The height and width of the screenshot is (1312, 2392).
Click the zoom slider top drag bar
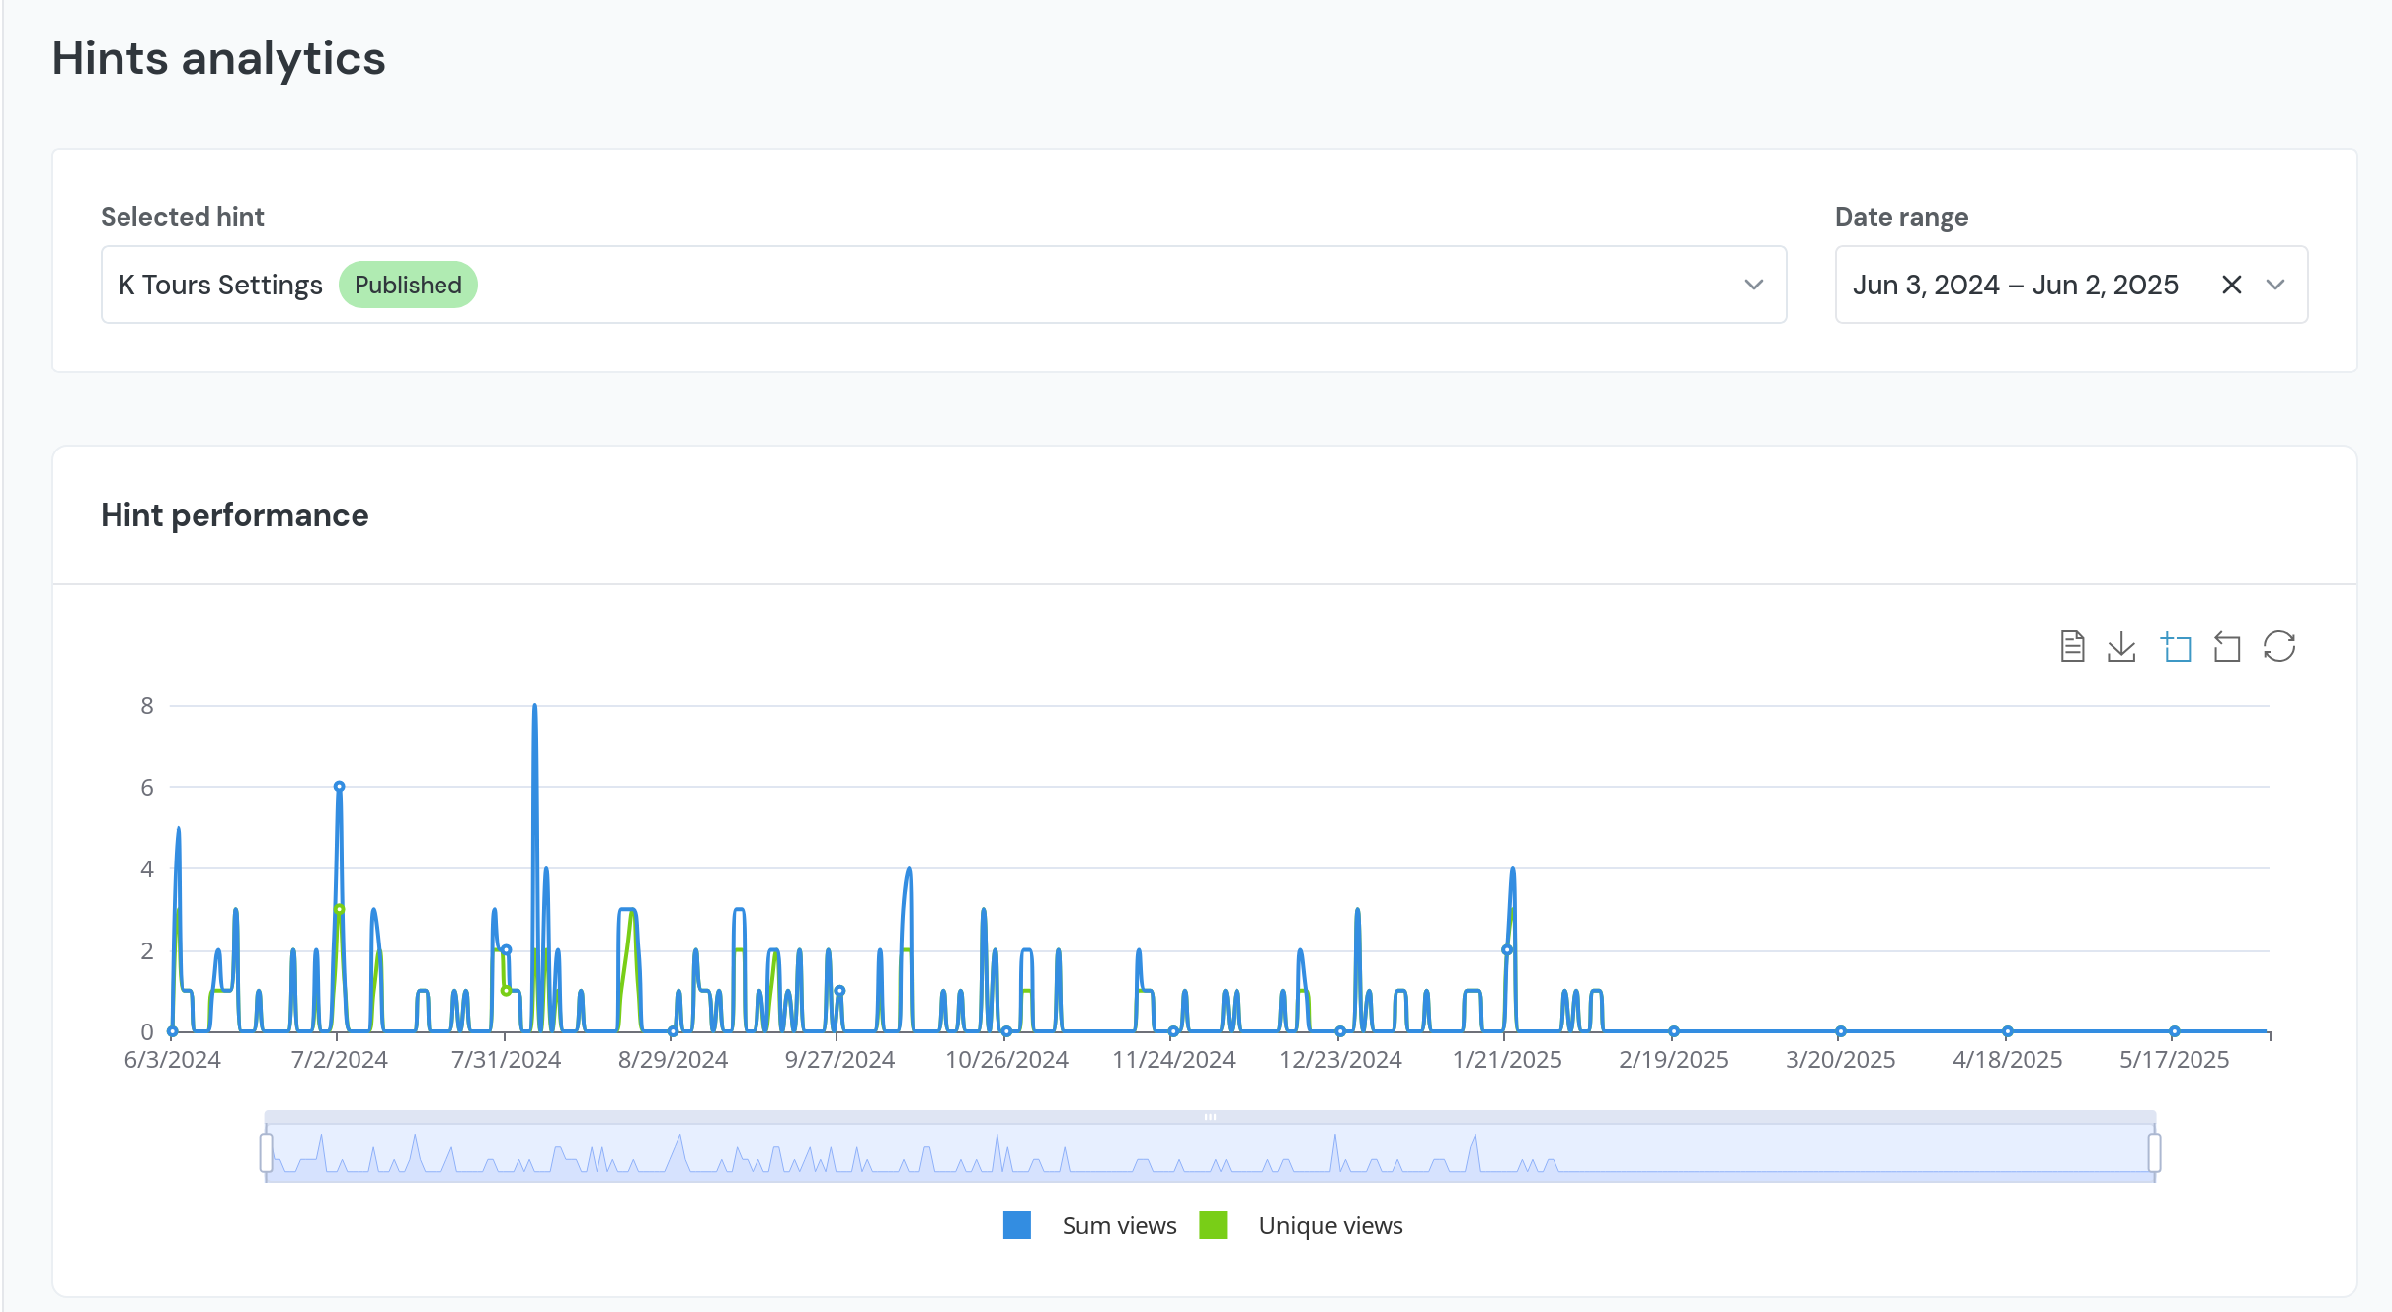click(1210, 1117)
